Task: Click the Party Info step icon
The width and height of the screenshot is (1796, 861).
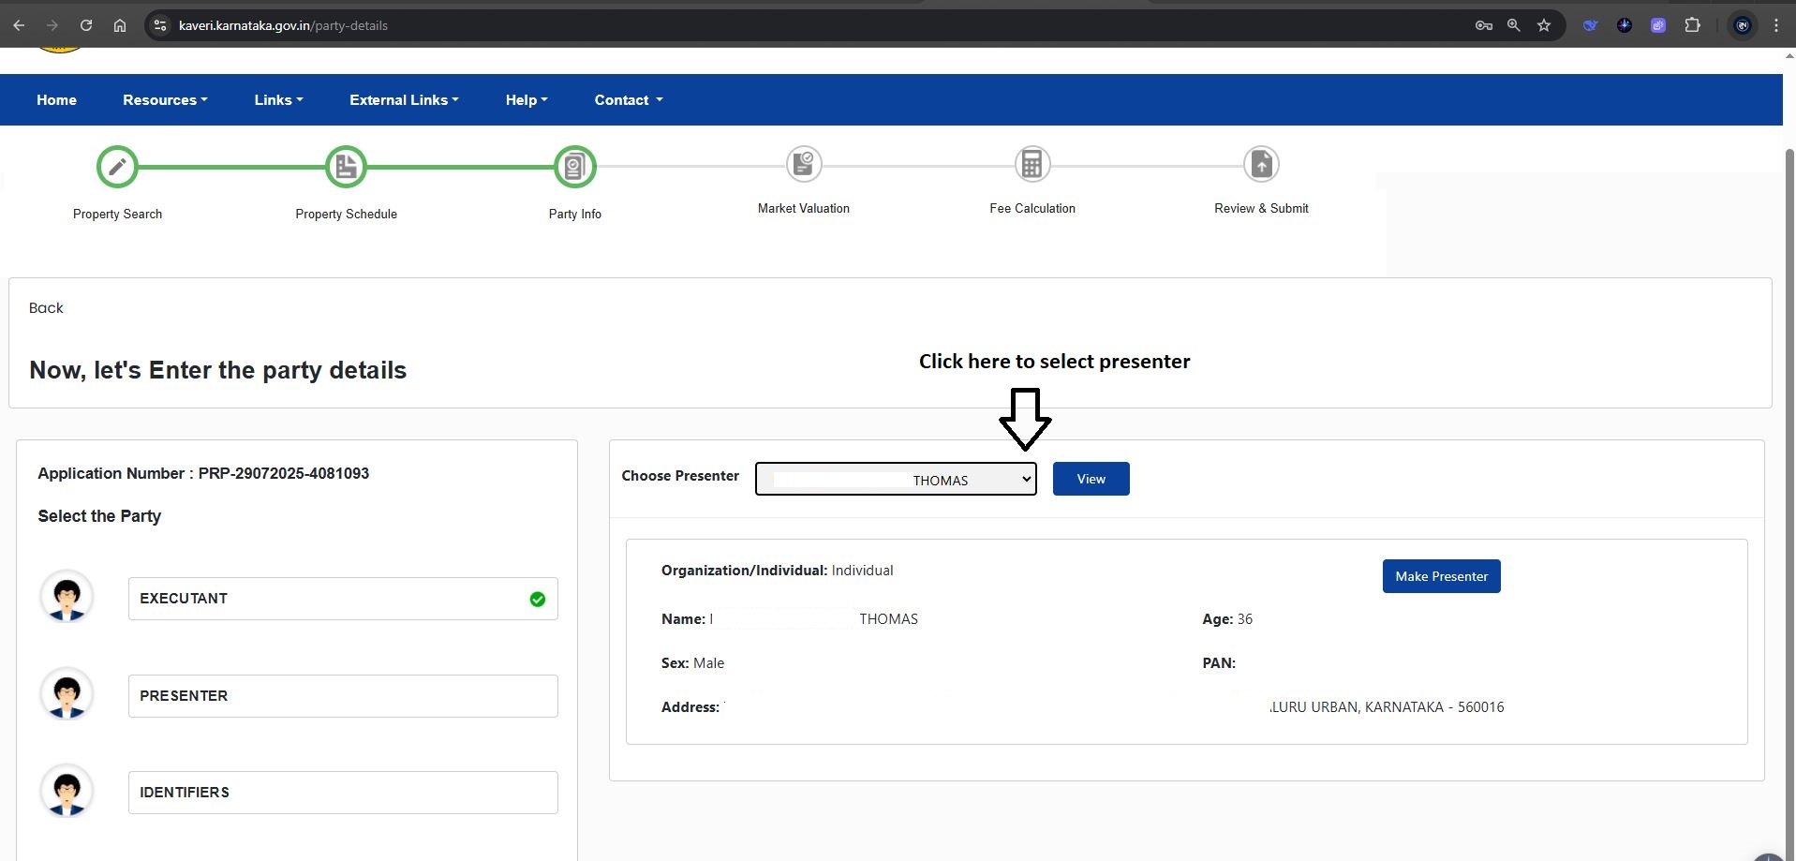Action: 574,168
